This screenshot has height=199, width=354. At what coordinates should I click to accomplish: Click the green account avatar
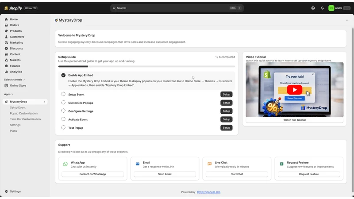pos(331,8)
